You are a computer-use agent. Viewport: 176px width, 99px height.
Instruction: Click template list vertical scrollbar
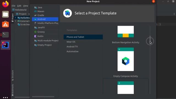(150, 39)
